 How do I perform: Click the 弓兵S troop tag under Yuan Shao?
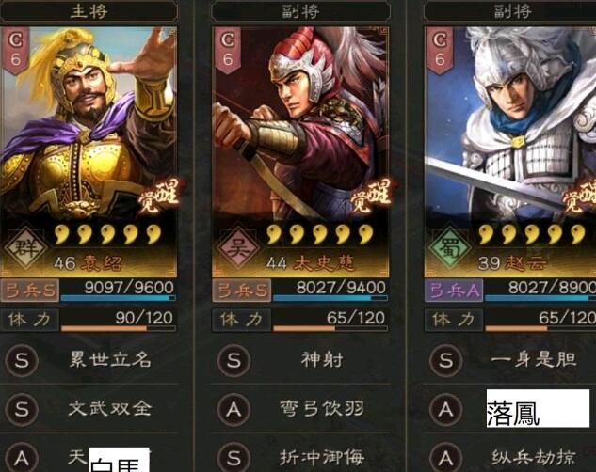[x=30, y=291]
